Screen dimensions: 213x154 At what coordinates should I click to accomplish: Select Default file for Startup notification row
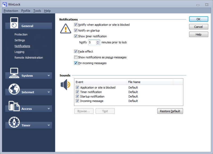pos(133,96)
